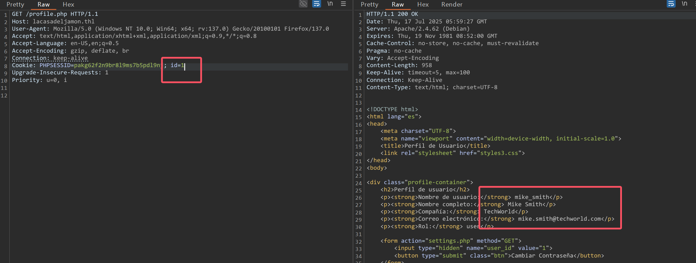Open the Hex tab of the request
The height and width of the screenshot is (263, 696).
[x=68, y=4]
